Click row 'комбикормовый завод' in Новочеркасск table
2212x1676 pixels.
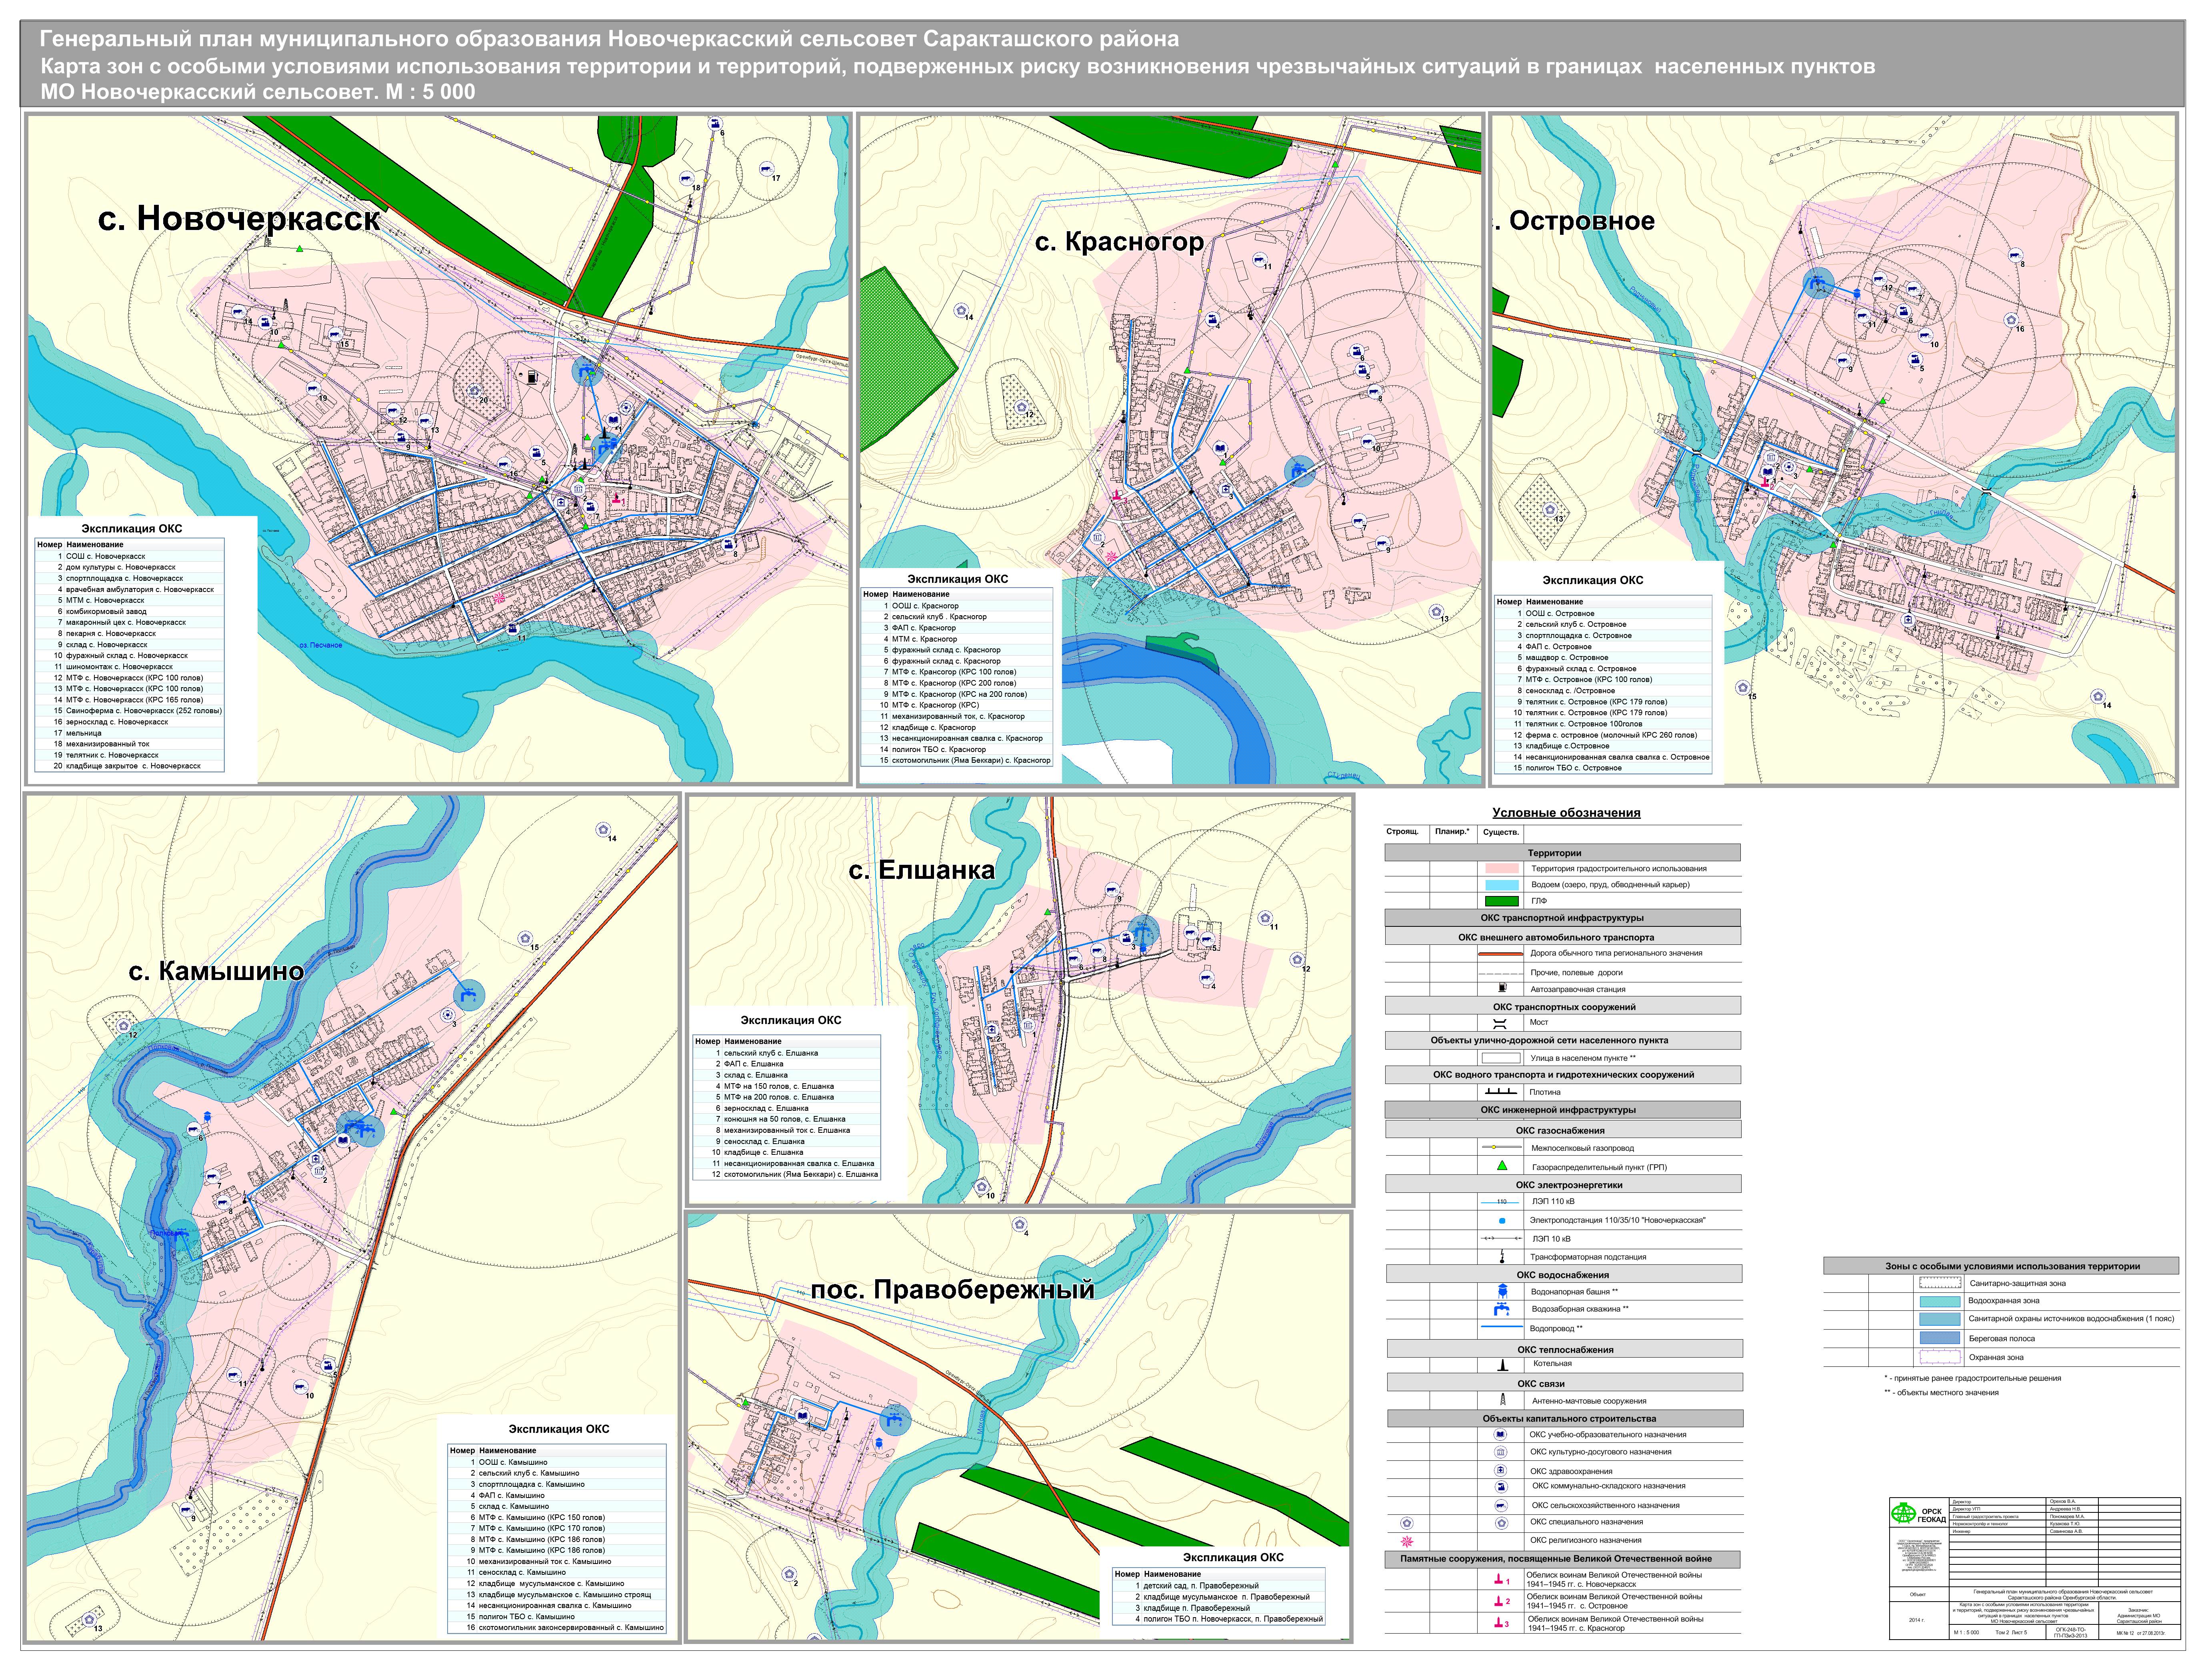(130, 611)
